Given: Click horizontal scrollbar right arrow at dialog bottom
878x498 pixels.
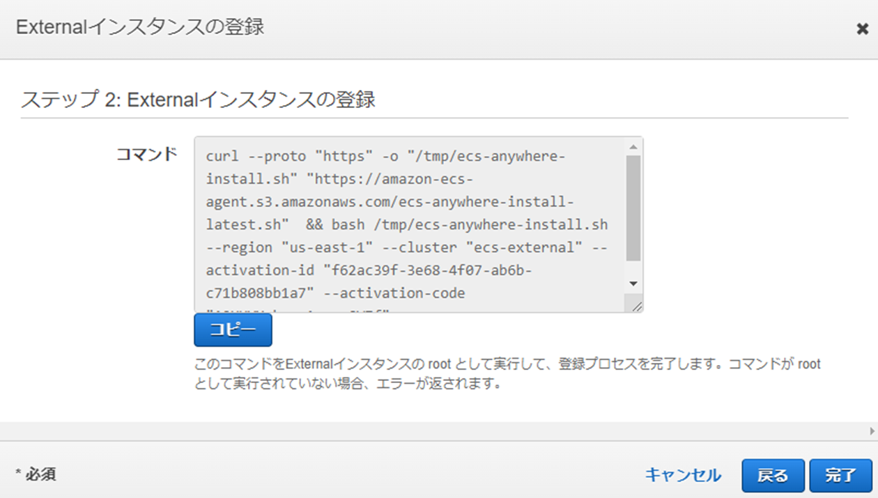Looking at the screenshot, I should 872,431.
